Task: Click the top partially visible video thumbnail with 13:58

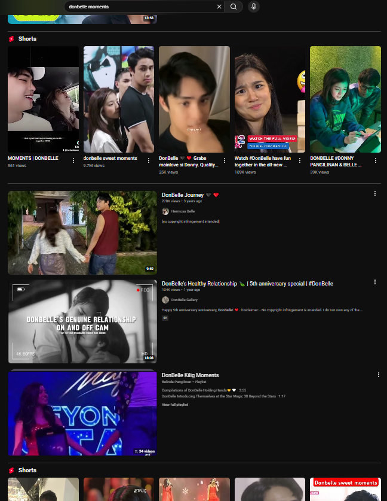Action: [82, 19]
